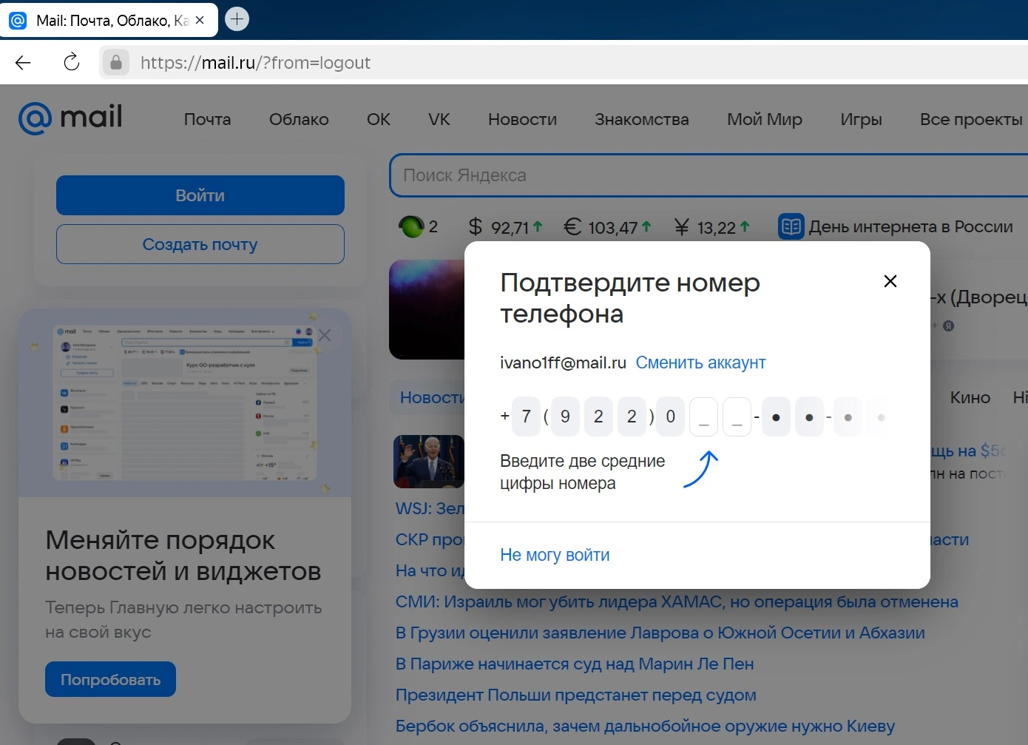Open the dark concert image thumbnail
Viewport: 1028px width, 745px height.
pyautogui.click(x=427, y=309)
